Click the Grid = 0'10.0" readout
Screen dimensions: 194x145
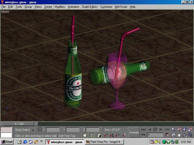pos(112,130)
